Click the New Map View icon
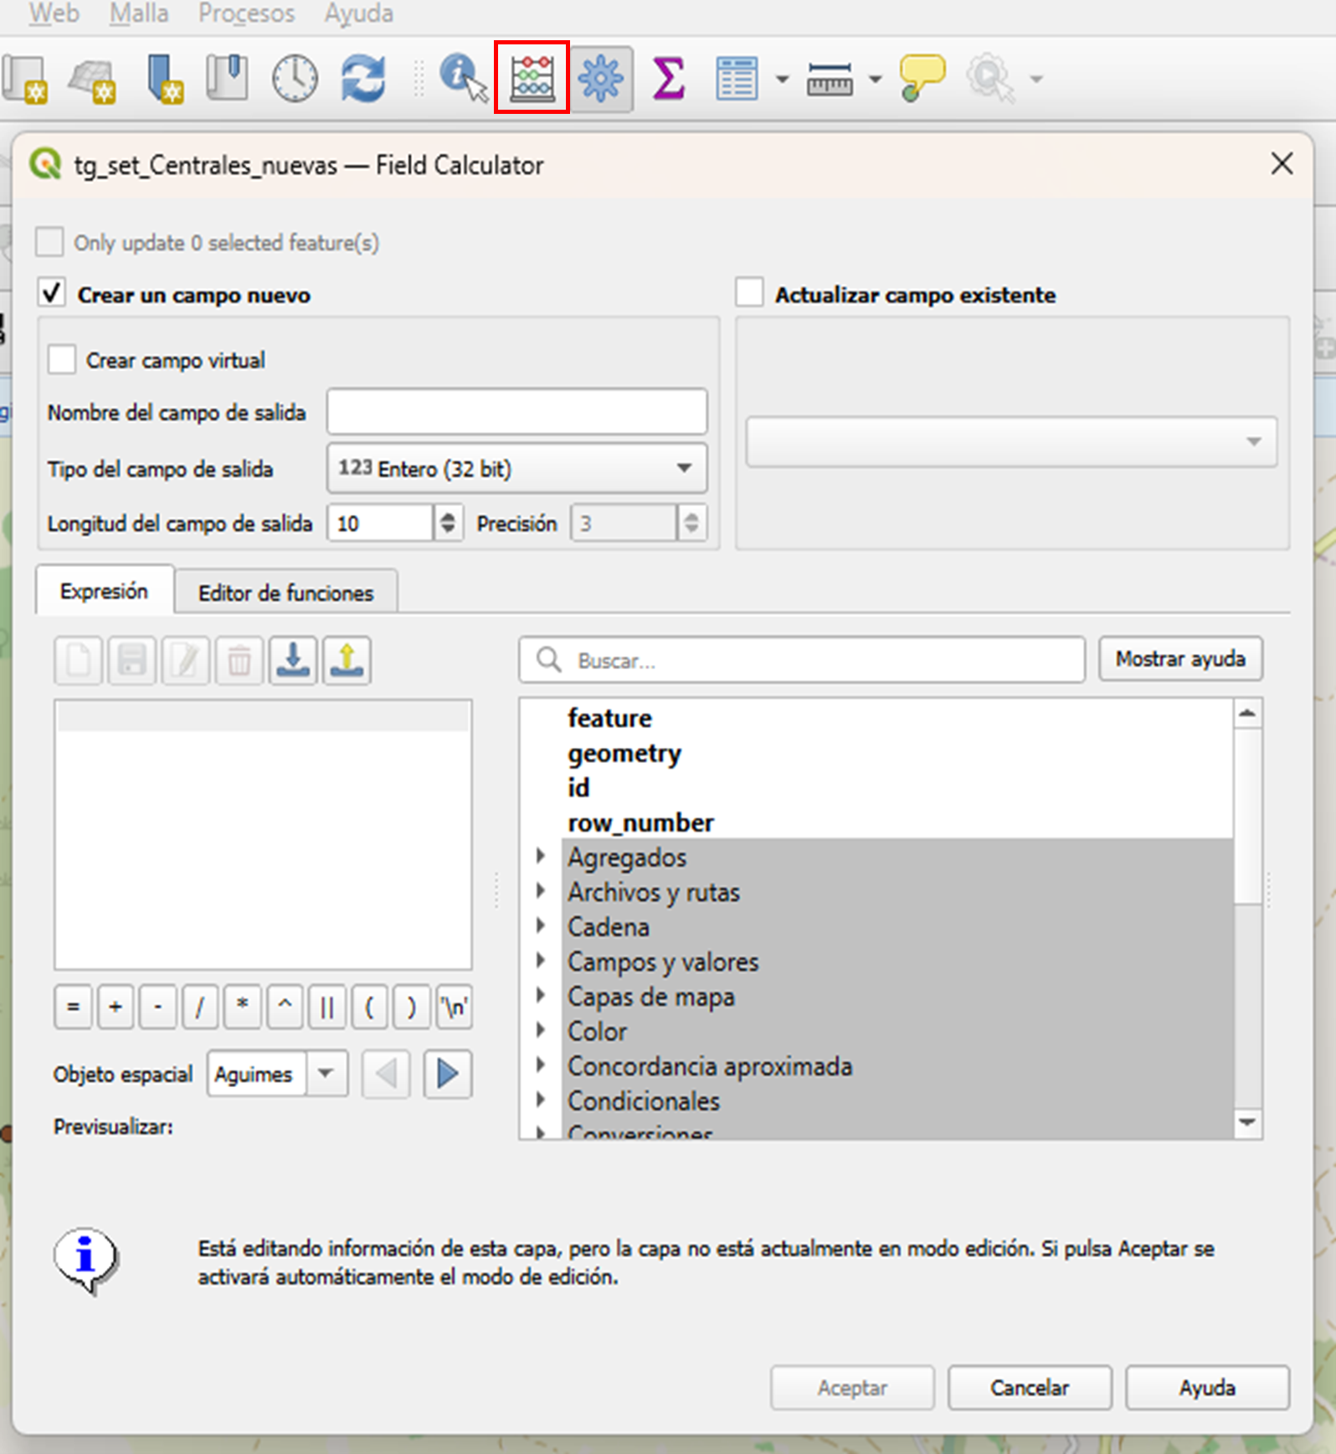Image resolution: width=1336 pixels, height=1454 pixels. tap(25, 80)
